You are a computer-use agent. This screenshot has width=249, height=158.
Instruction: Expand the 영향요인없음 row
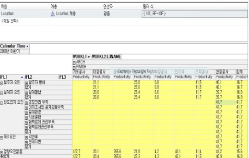pyautogui.click(x=1, y=152)
